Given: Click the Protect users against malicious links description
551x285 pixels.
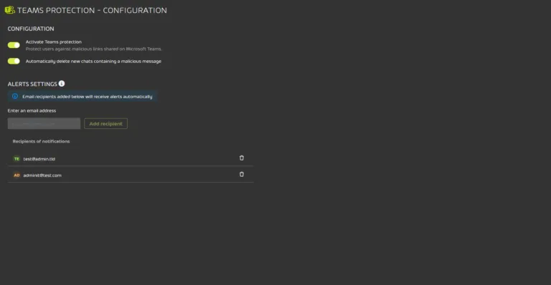Looking at the screenshot, I should [94, 49].
